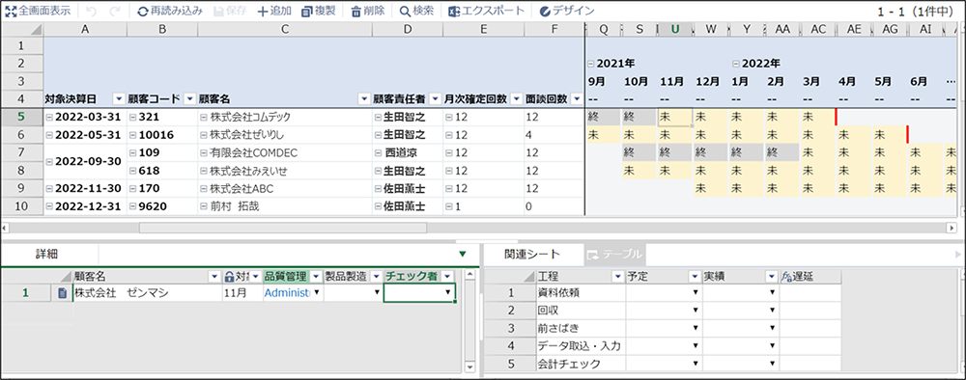Select cell 株式会社 ゼンマシ
Screen dimensions: 966x380
(x=147, y=293)
